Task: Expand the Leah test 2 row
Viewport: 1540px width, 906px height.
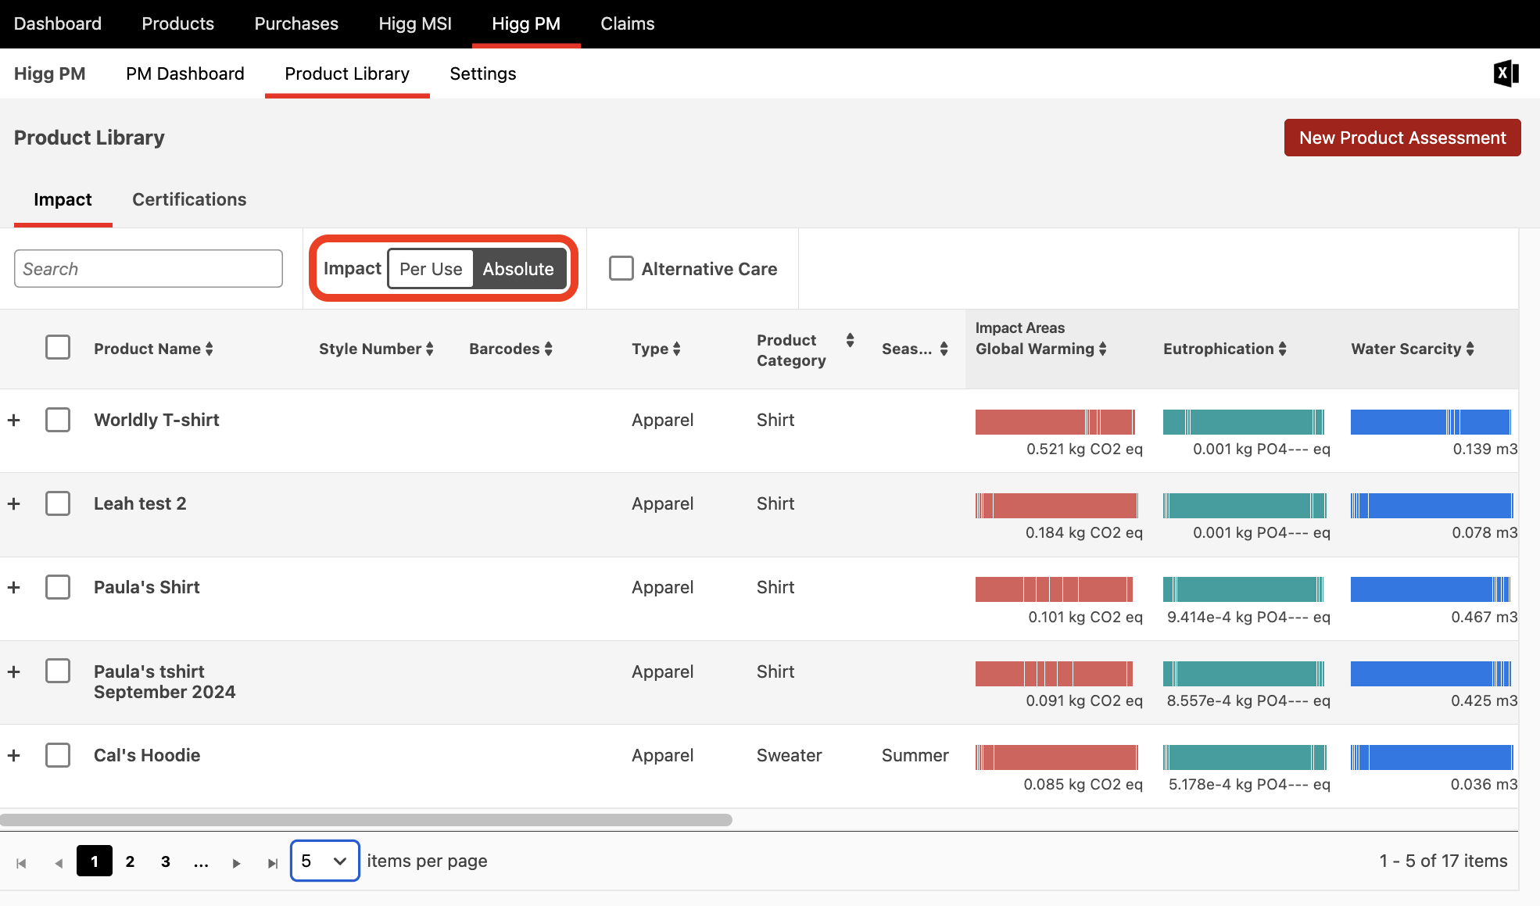Action: 14,503
